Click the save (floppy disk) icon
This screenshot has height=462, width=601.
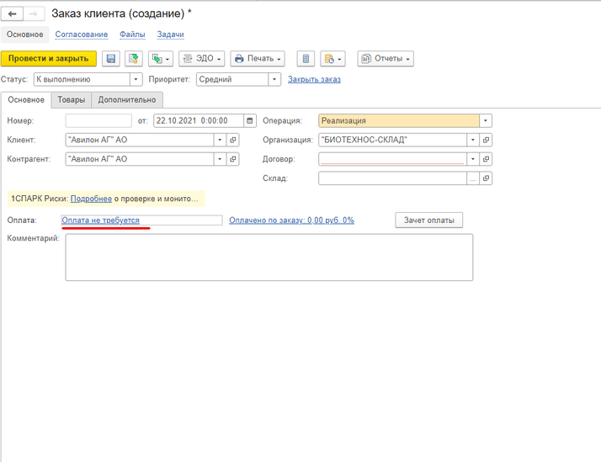point(110,59)
